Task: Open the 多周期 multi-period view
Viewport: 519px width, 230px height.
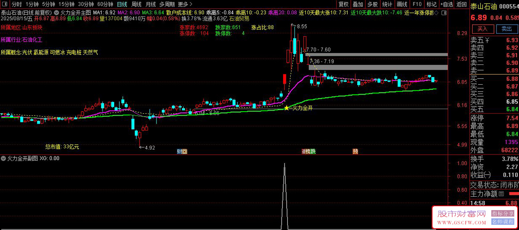Action: pyautogui.click(x=167, y=4)
